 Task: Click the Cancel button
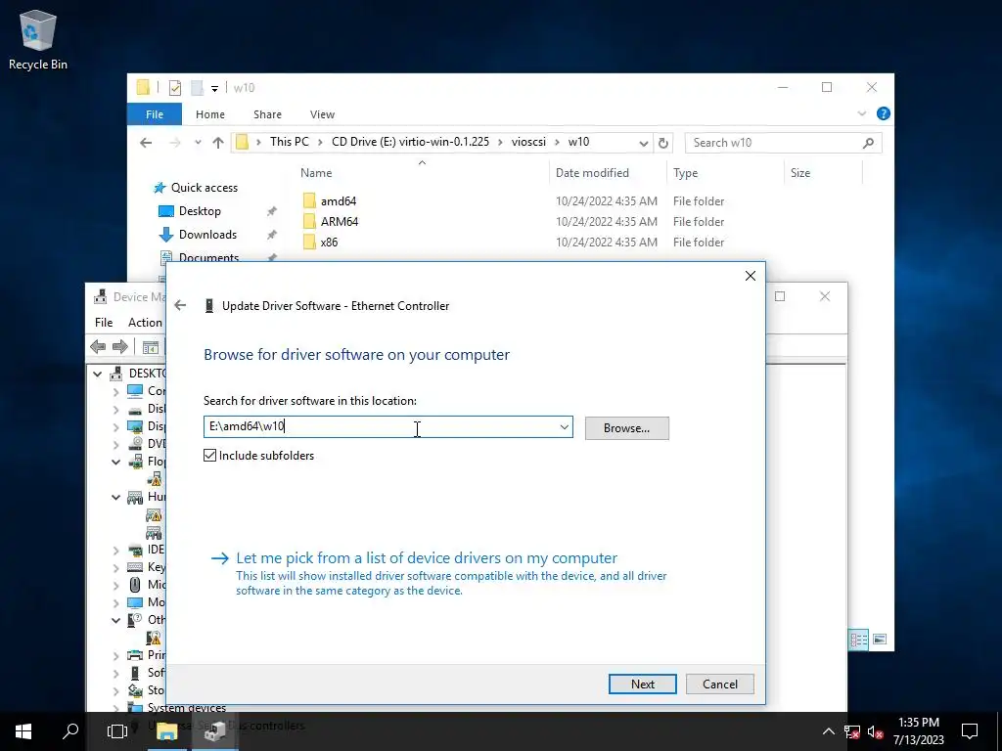point(719,684)
